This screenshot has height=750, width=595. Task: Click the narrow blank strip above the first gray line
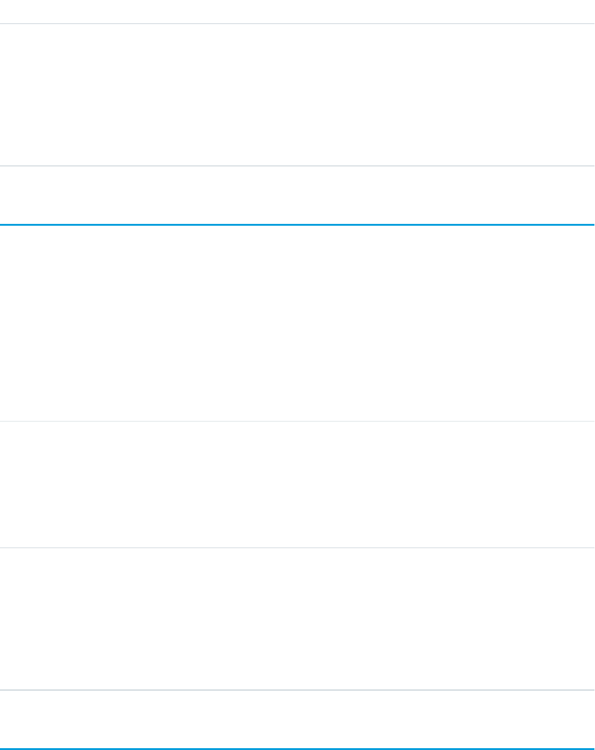297,12
